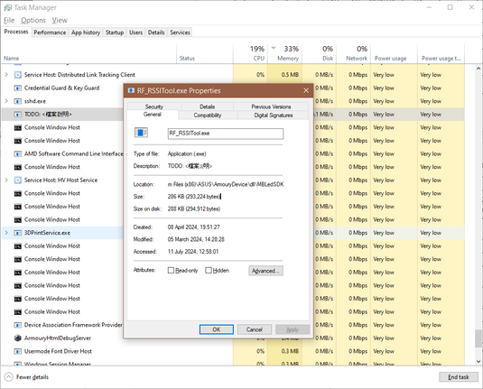Toggle the Read-only attribute checkbox

click(x=171, y=271)
